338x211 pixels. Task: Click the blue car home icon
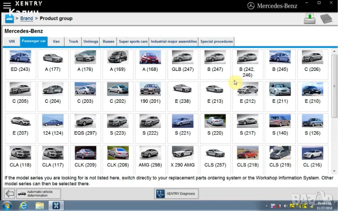coord(9,19)
